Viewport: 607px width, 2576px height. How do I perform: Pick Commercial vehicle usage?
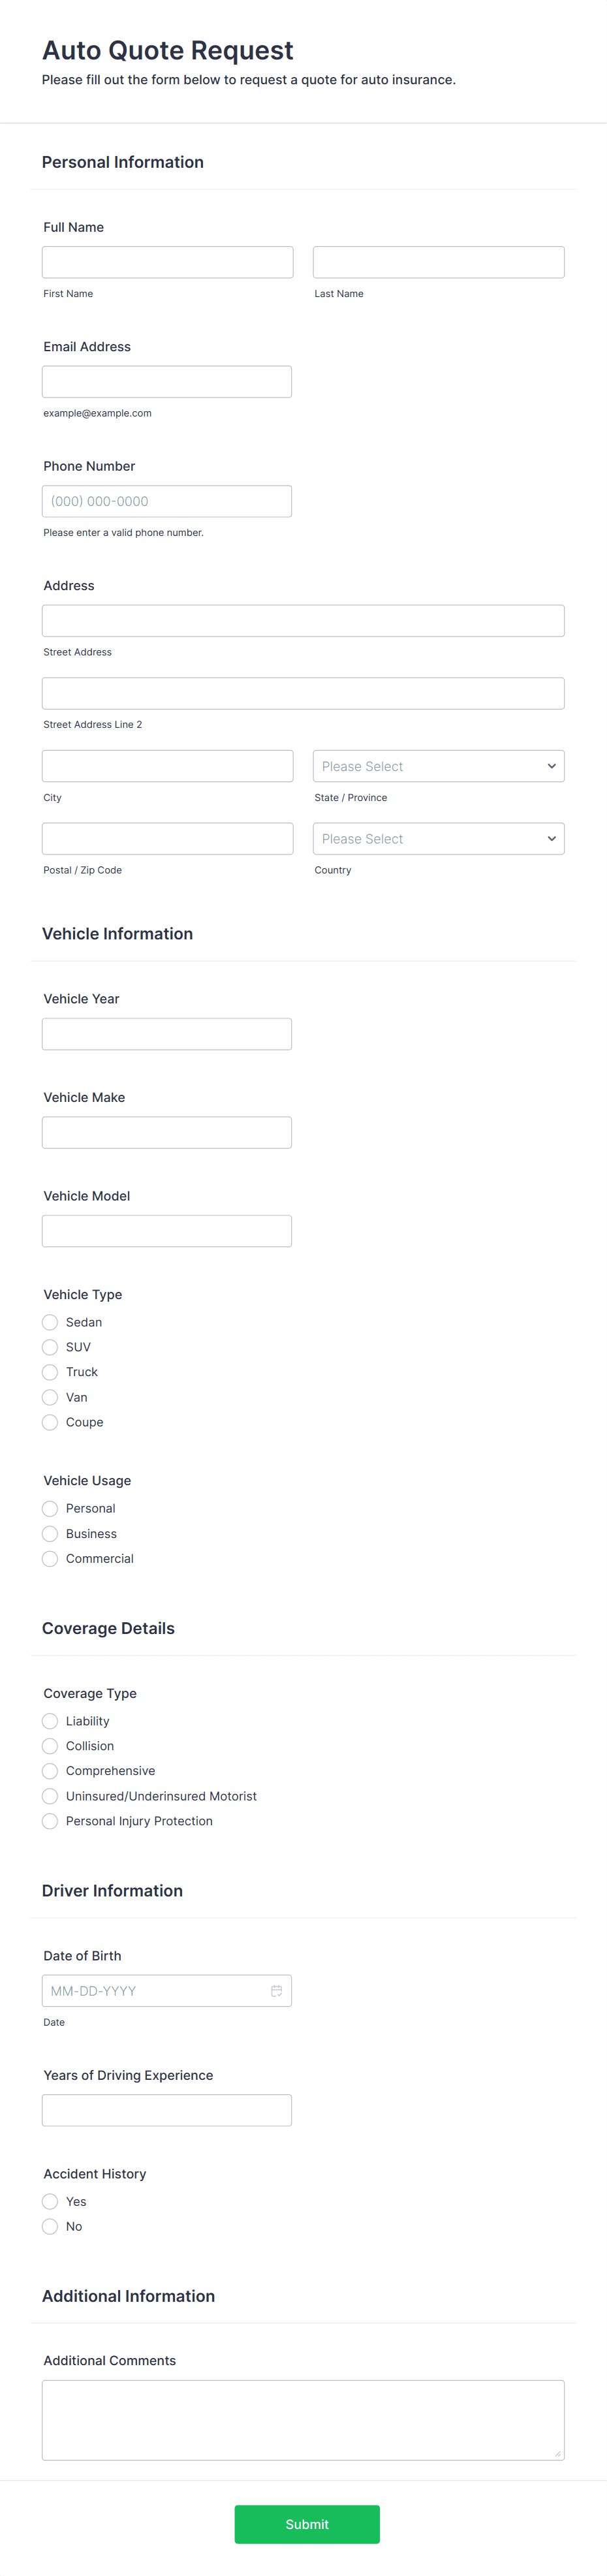click(50, 1558)
